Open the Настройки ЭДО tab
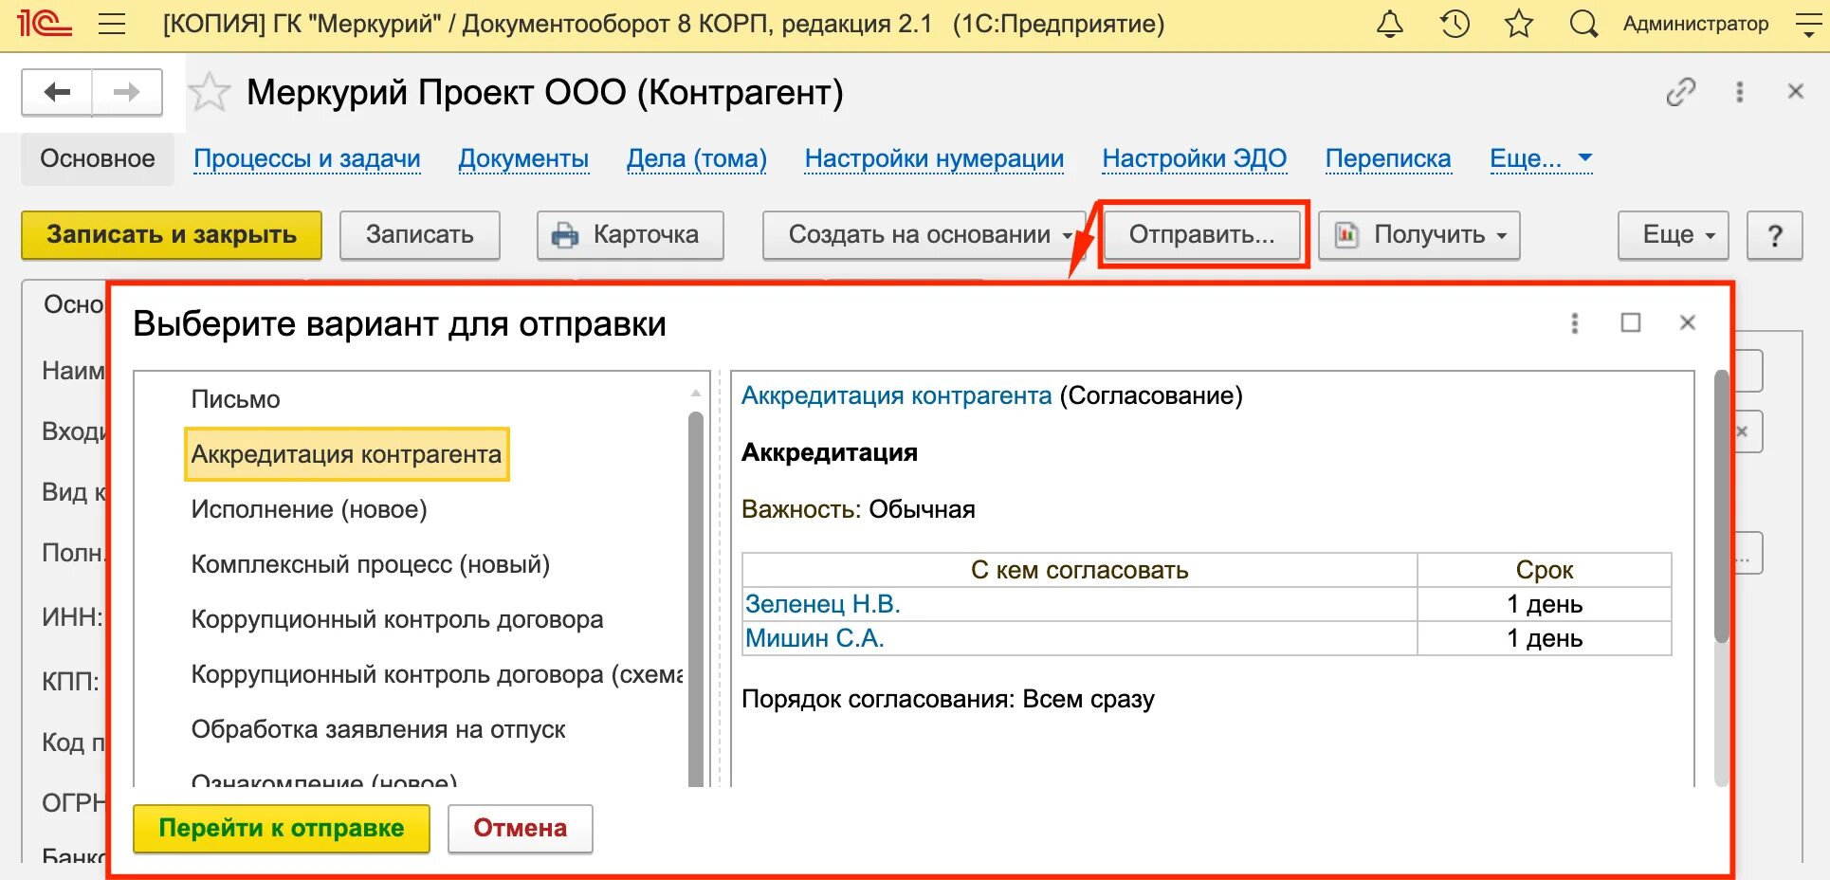The height and width of the screenshot is (880, 1830). [1195, 158]
